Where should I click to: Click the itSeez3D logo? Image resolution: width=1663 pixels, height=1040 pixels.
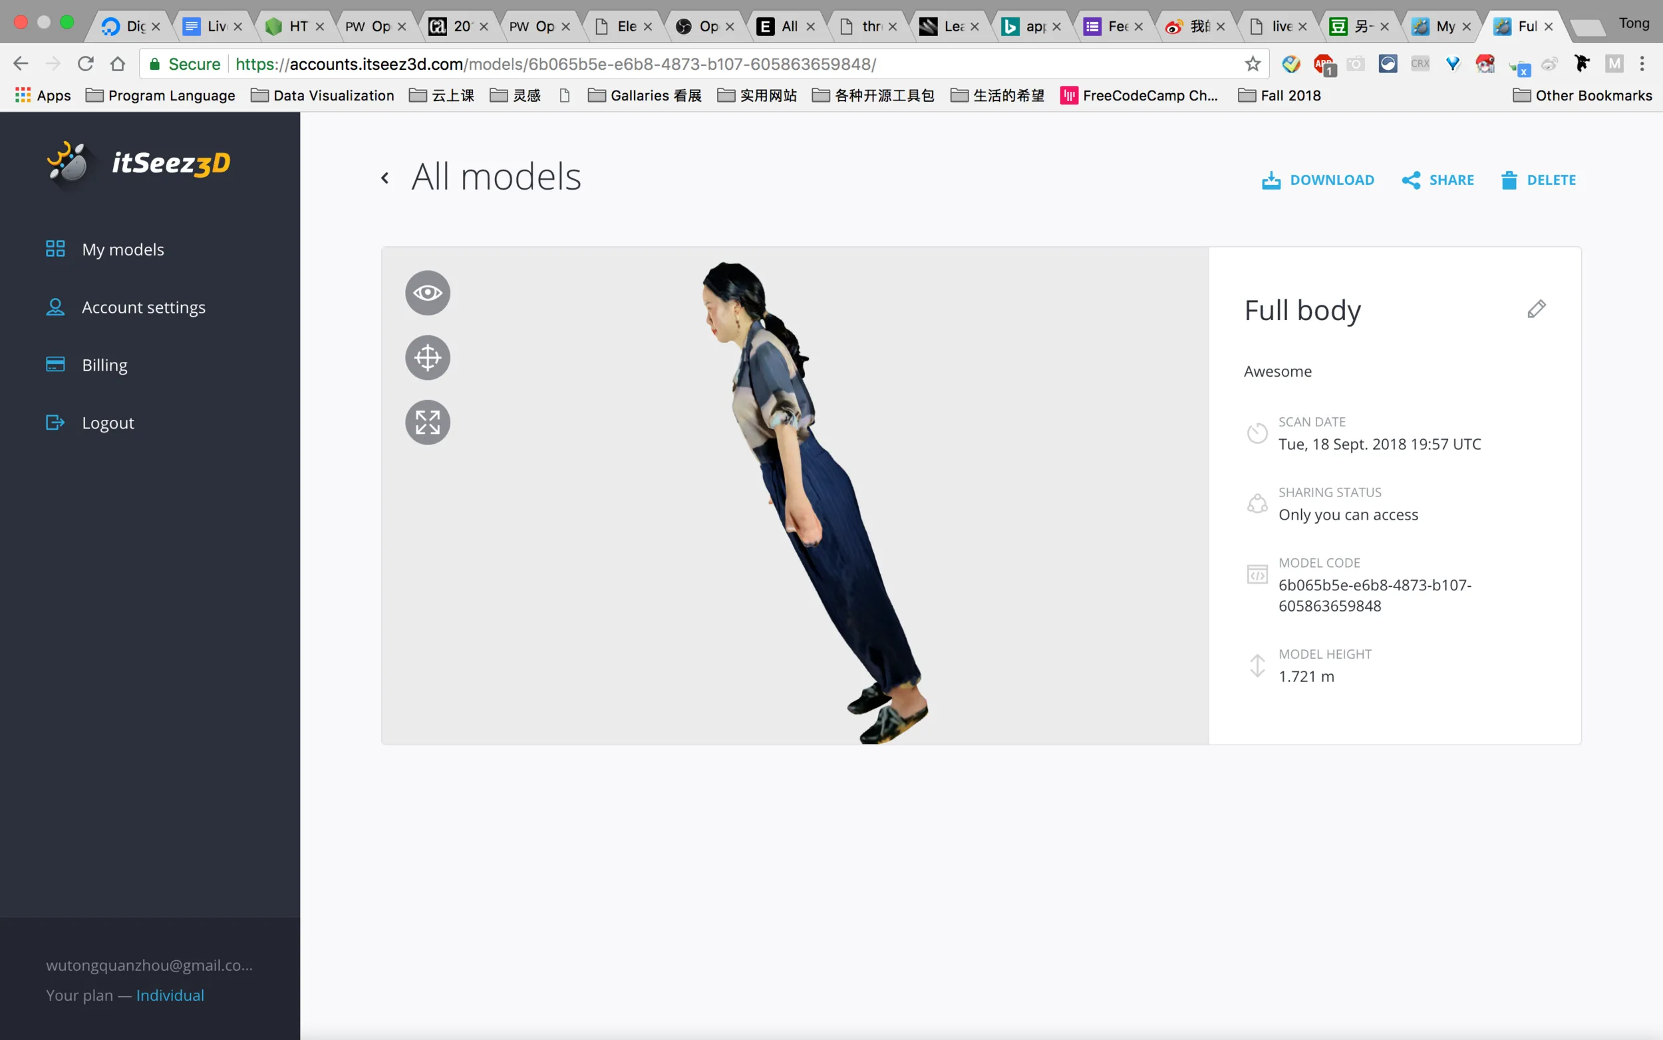point(138,163)
